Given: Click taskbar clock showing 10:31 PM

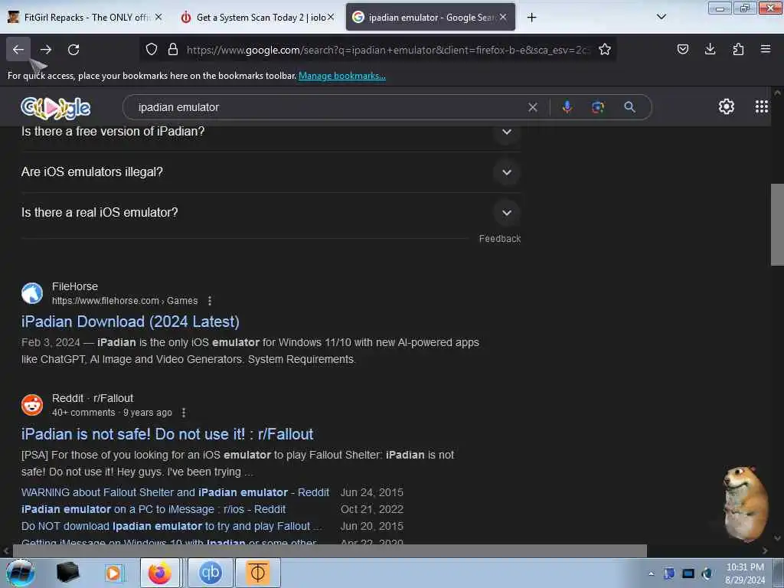Looking at the screenshot, I should (745, 573).
